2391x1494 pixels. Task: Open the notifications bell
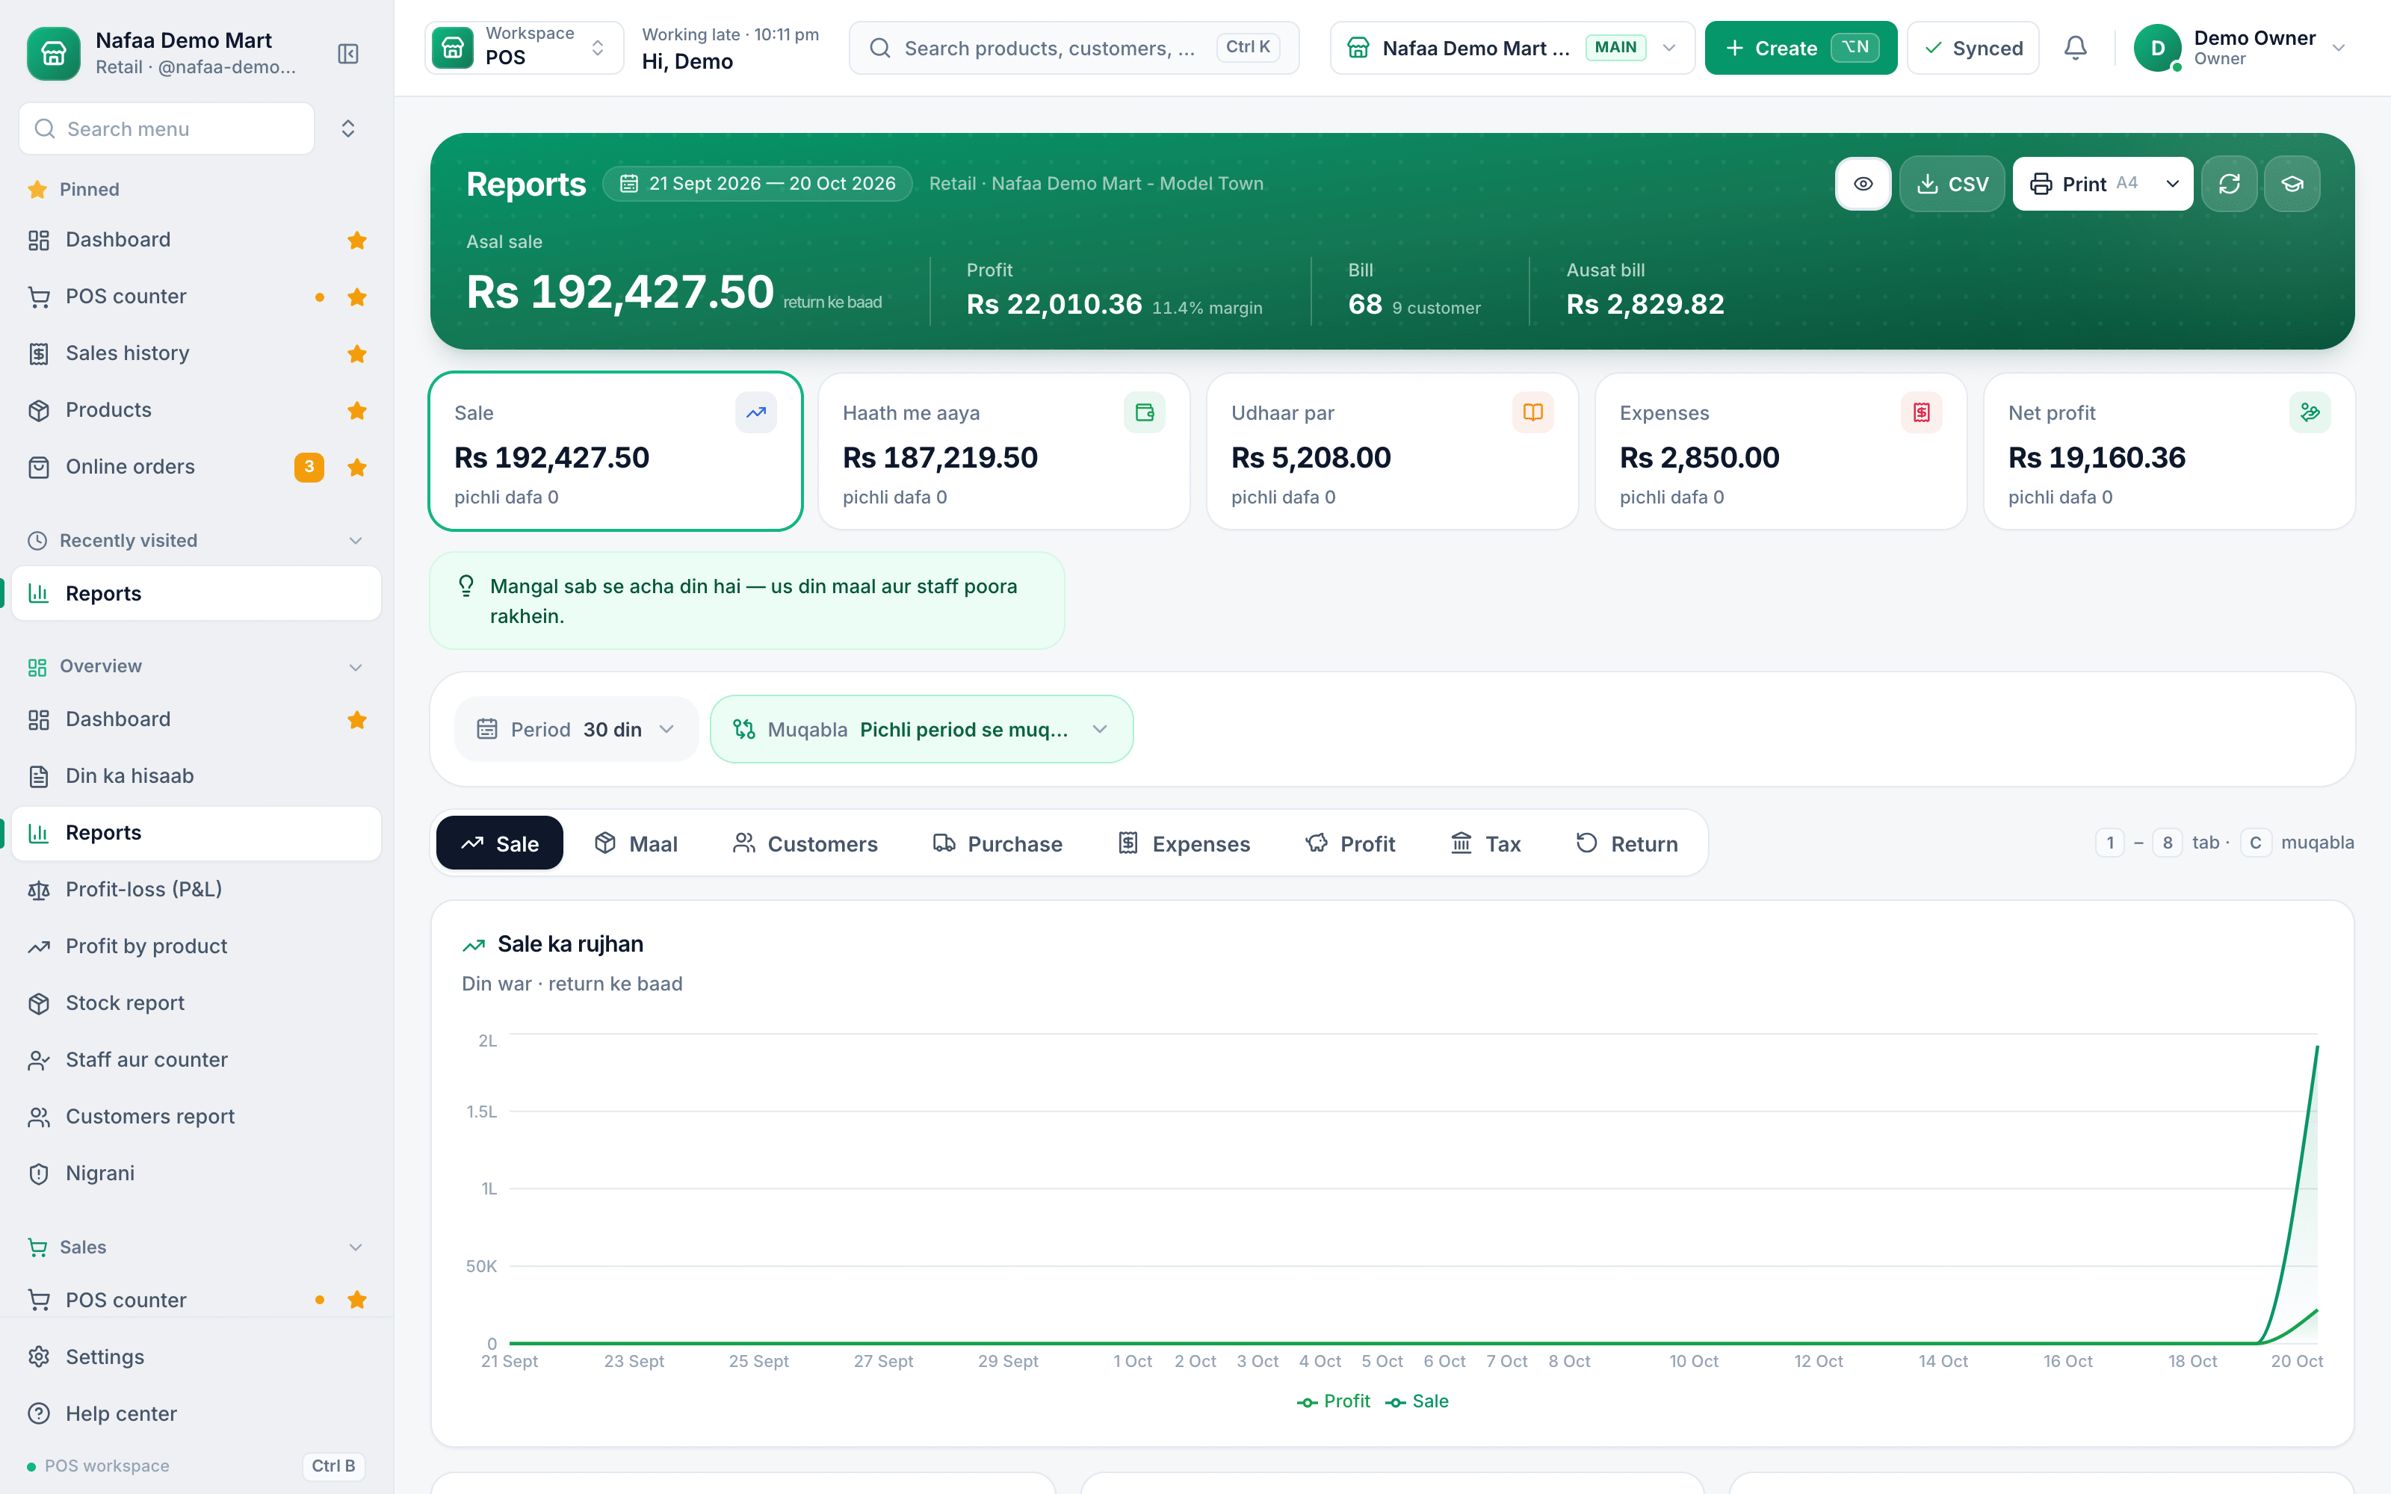click(2075, 47)
